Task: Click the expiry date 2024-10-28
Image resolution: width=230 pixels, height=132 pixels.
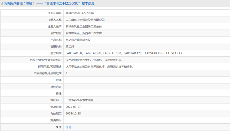Action: click(x=73, y=114)
